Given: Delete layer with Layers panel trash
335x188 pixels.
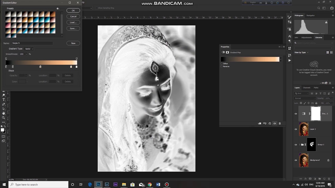Looking at the screenshot, I should pyautogui.click(x=329, y=179).
